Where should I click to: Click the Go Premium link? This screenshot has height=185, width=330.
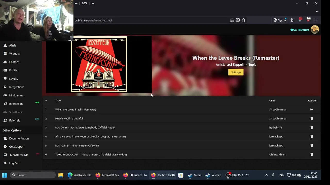tap(300, 30)
